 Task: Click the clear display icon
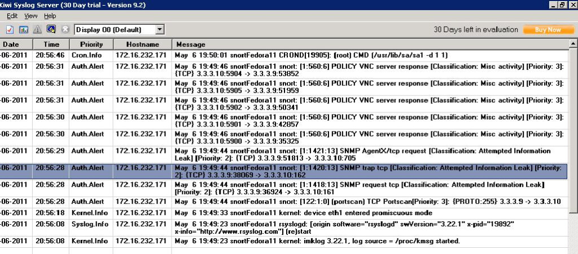click(x=51, y=29)
